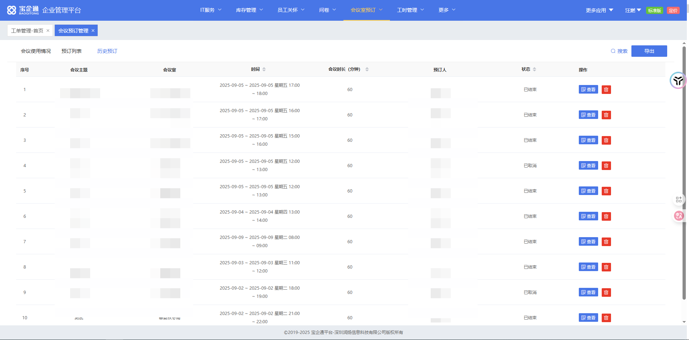Sort by 会议时长 (分钟) column
689x340 pixels.
367,69
